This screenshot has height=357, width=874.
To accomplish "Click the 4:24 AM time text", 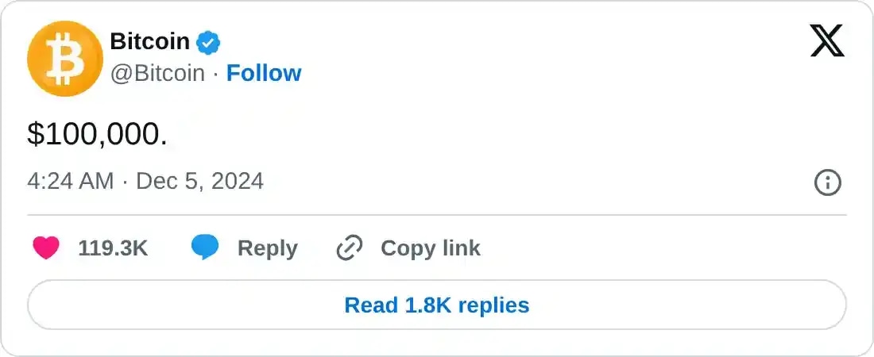I will pyautogui.click(x=71, y=182).
